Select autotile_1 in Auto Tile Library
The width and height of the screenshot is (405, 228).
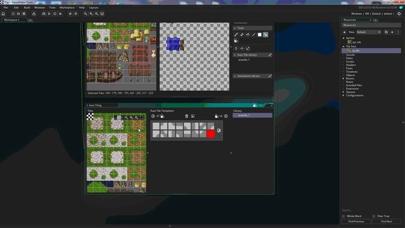[x=244, y=60]
